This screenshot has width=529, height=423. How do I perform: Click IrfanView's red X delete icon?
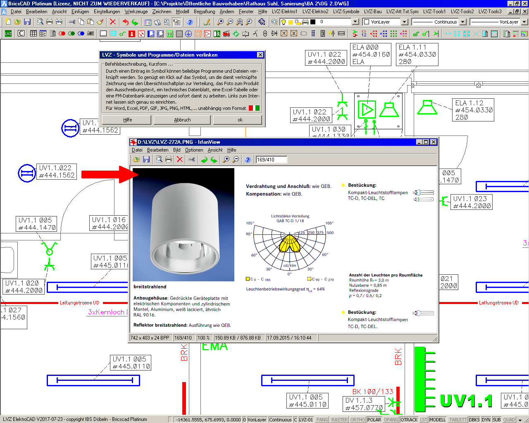179,159
